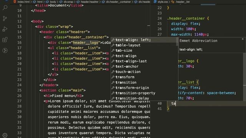Click line number 25 in index.html
The image size is (246, 138).
point(19,90)
